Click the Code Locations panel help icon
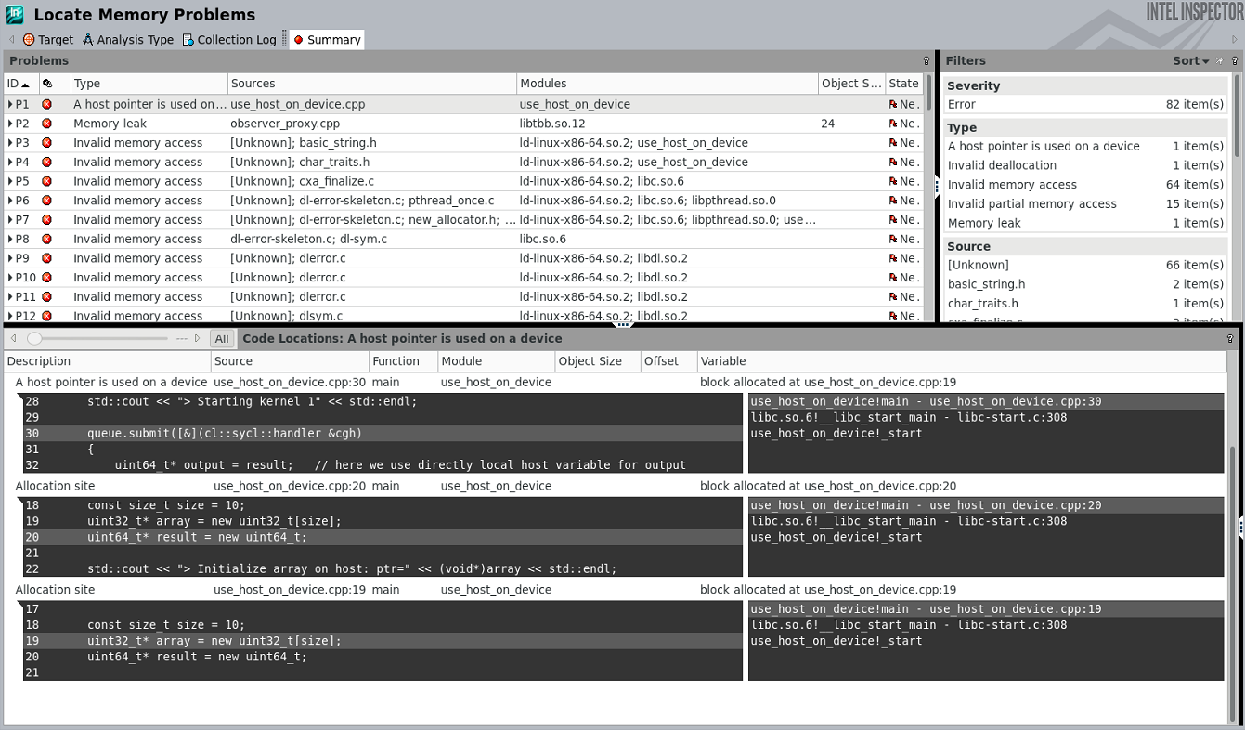Viewport: 1245px width, 731px height. pos(1232,339)
